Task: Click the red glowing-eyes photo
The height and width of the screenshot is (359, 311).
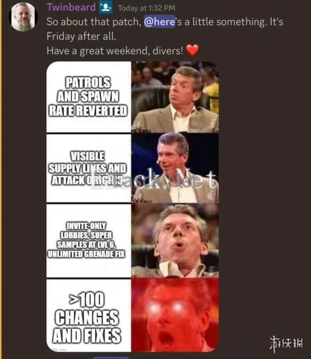Action: click(x=175, y=315)
